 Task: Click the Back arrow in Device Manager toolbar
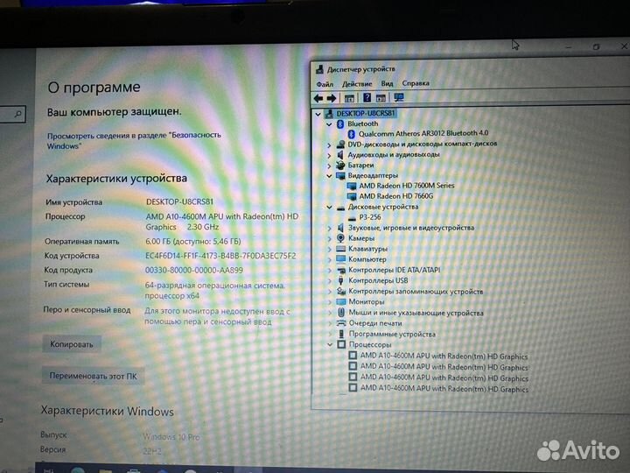pos(319,98)
